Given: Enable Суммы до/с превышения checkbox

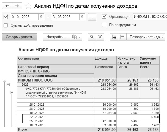Looking at the screenshot, I should point(6,26).
